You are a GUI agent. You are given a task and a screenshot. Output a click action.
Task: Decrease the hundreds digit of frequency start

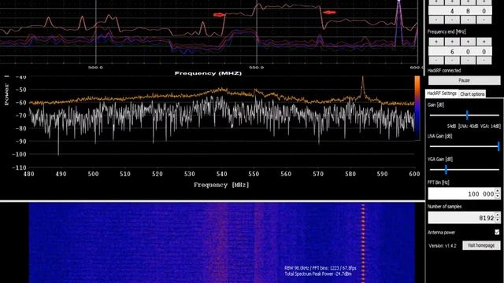(452, 20)
